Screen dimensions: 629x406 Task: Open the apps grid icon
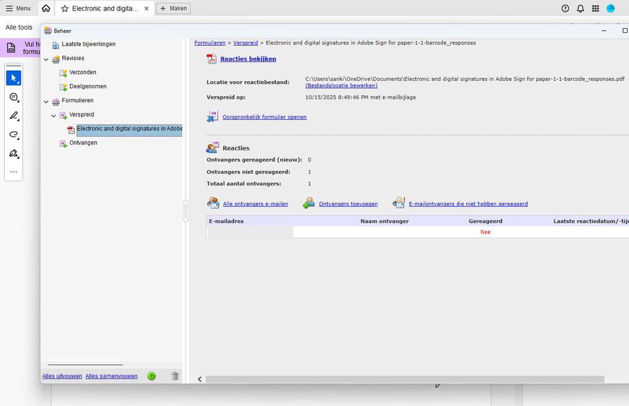596,8
